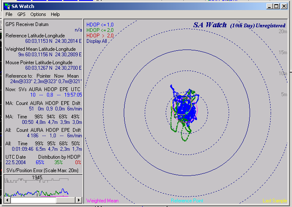292x207 pixels.
Task: Click the position error graph trace
Action: [x=36, y=193]
